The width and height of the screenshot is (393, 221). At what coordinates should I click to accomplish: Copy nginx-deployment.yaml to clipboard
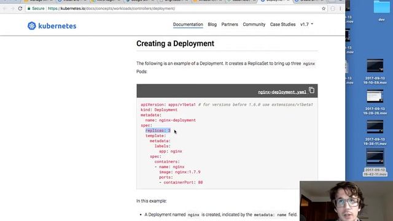[311, 90]
